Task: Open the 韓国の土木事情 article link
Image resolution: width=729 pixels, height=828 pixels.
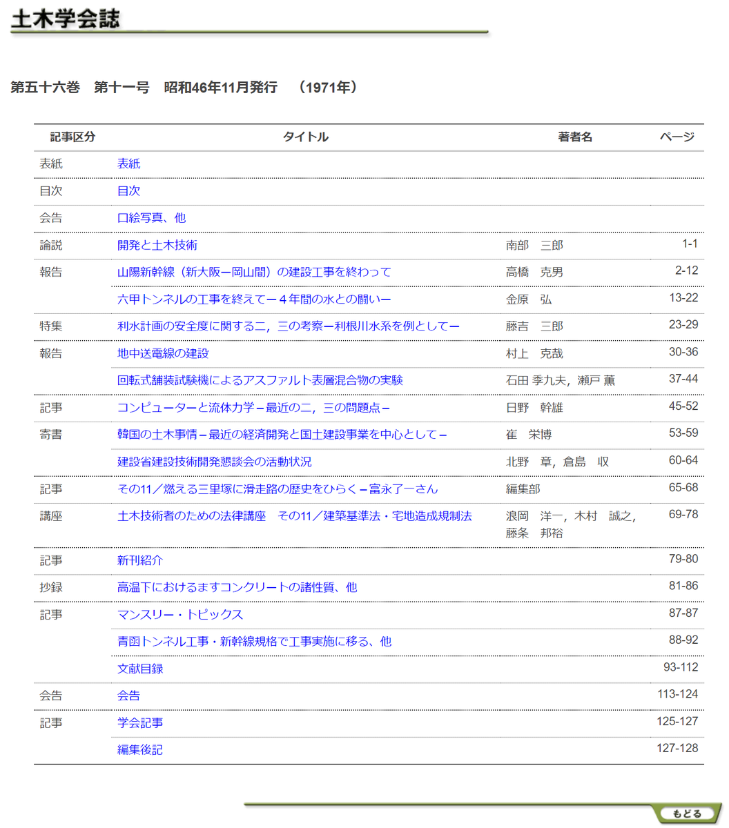Action: [282, 434]
